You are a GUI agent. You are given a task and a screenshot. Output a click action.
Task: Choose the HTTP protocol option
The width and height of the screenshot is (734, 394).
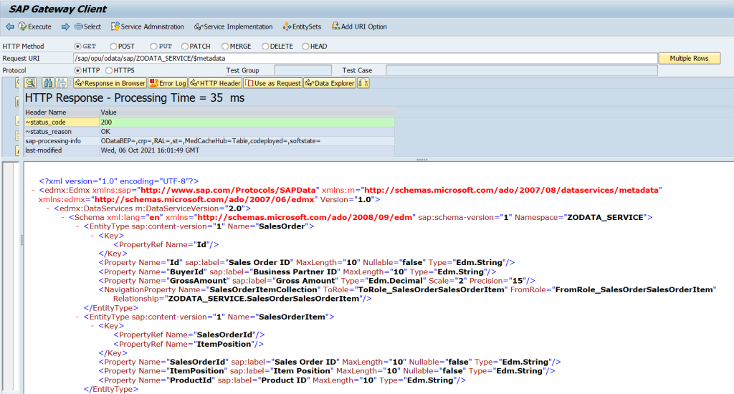(77, 70)
